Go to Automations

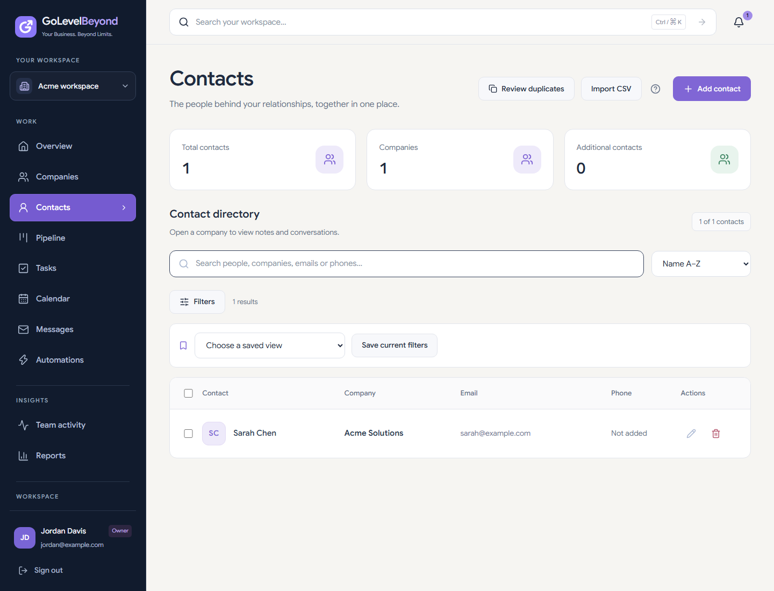tap(73, 360)
